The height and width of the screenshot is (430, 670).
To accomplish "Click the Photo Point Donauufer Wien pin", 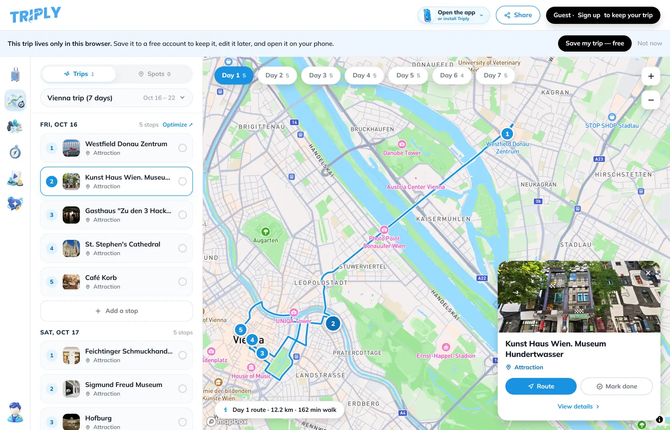I will tap(384, 230).
